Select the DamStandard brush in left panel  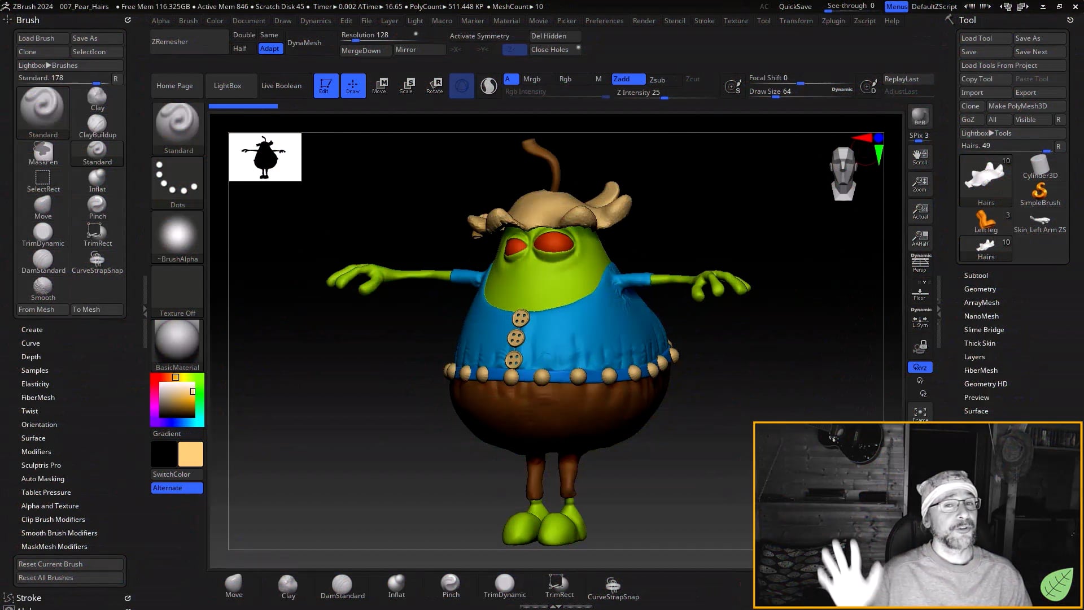click(x=43, y=260)
